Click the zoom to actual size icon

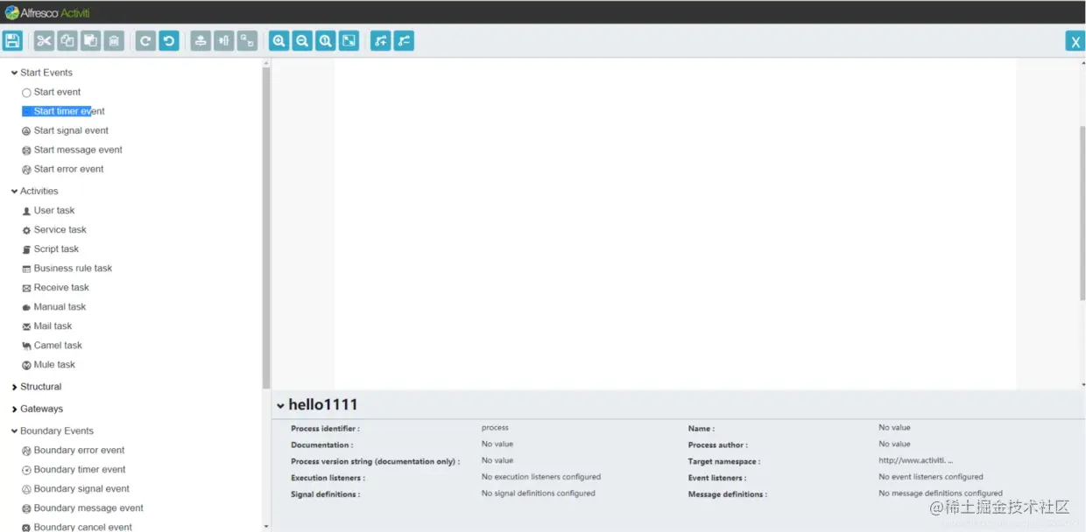point(326,40)
